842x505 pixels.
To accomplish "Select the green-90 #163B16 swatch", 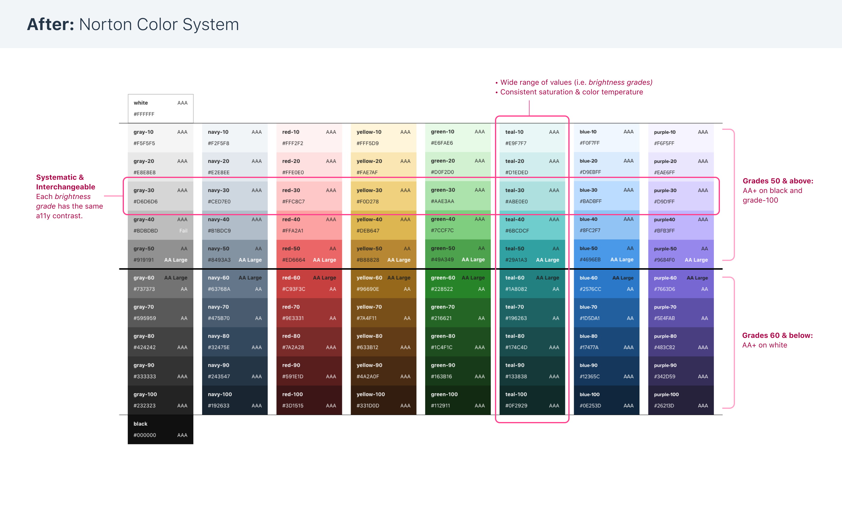I will [457, 371].
